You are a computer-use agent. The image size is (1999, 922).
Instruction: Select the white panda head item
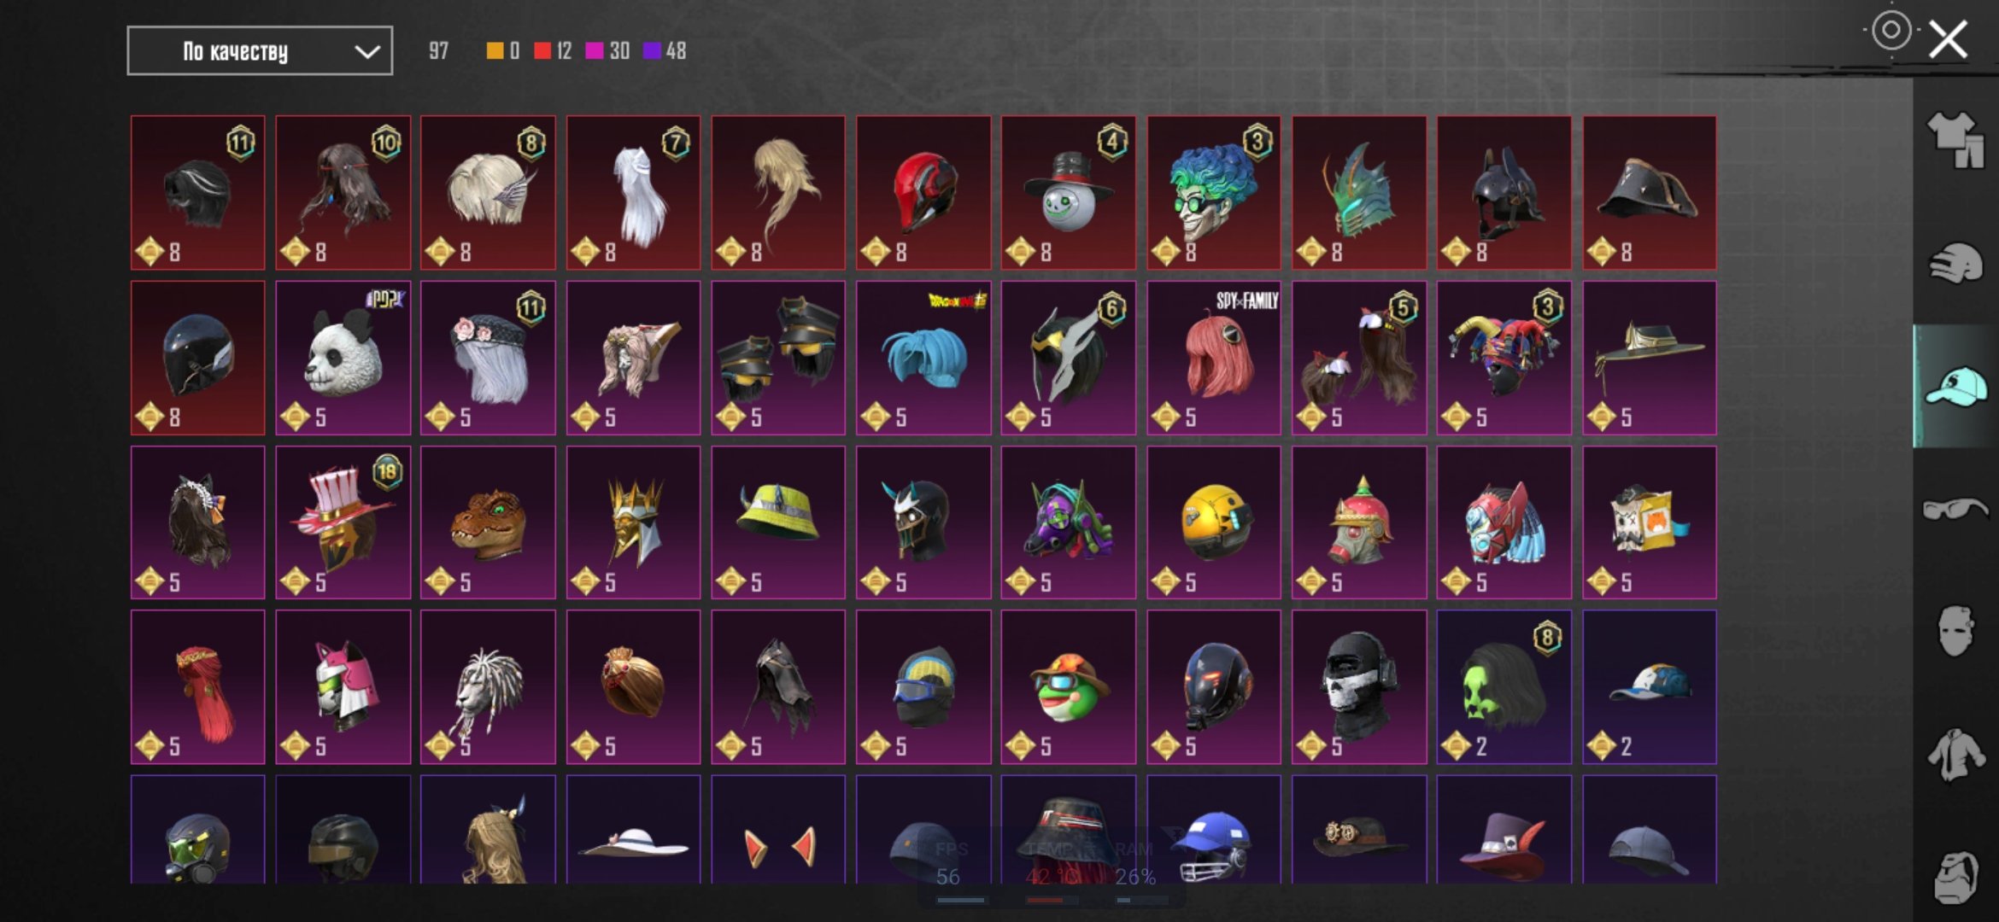click(x=343, y=358)
